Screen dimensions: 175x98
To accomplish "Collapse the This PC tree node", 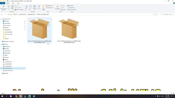I will click(x=1, y=44).
